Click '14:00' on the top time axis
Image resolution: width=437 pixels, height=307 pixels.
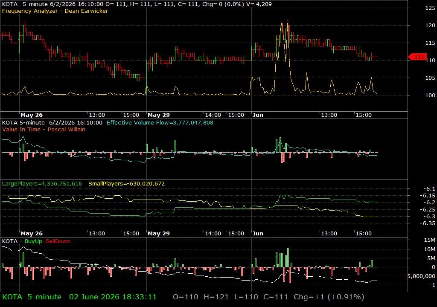pyautogui.click(x=213, y=115)
